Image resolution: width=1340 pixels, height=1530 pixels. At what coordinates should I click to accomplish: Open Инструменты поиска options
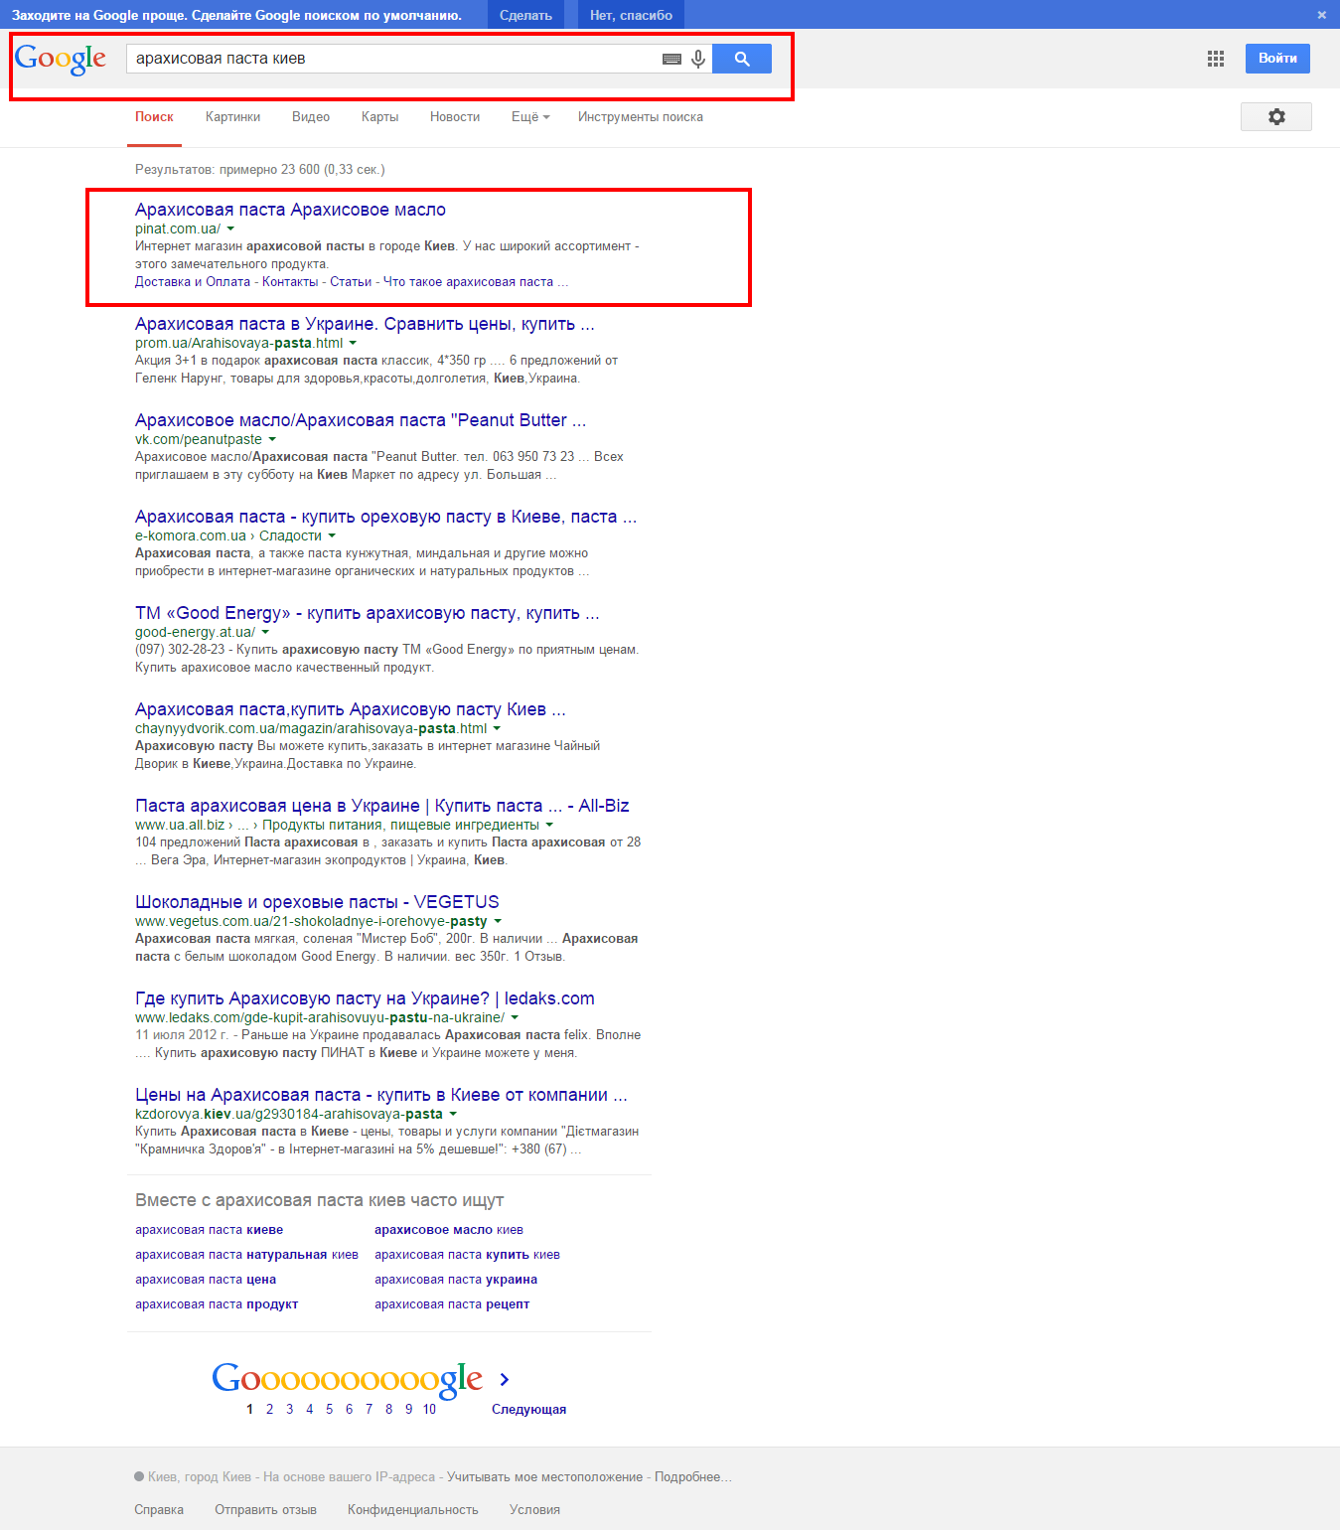(x=641, y=117)
